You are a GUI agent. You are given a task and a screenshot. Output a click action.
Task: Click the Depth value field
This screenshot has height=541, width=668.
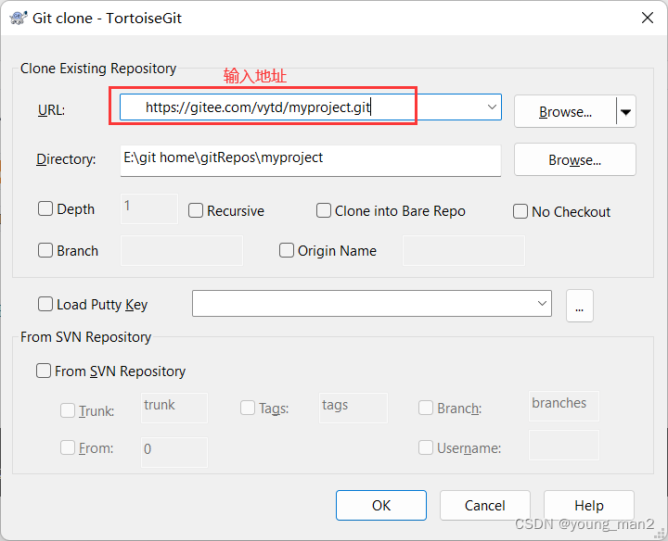pyautogui.click(x=149, y=208)
